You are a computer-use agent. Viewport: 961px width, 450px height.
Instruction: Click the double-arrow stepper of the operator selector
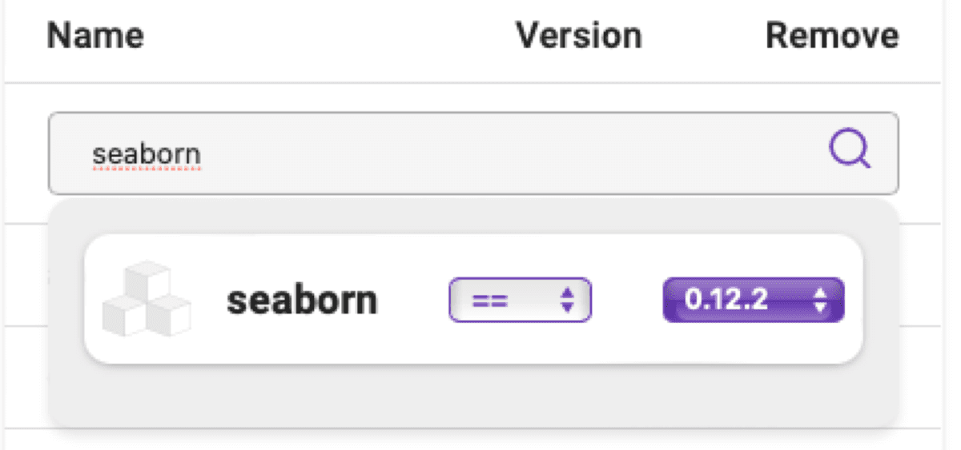coord(567,300)
